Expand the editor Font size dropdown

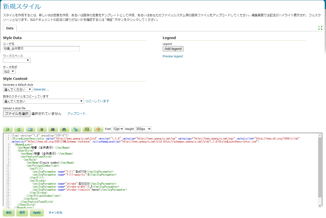pos(118,129)
